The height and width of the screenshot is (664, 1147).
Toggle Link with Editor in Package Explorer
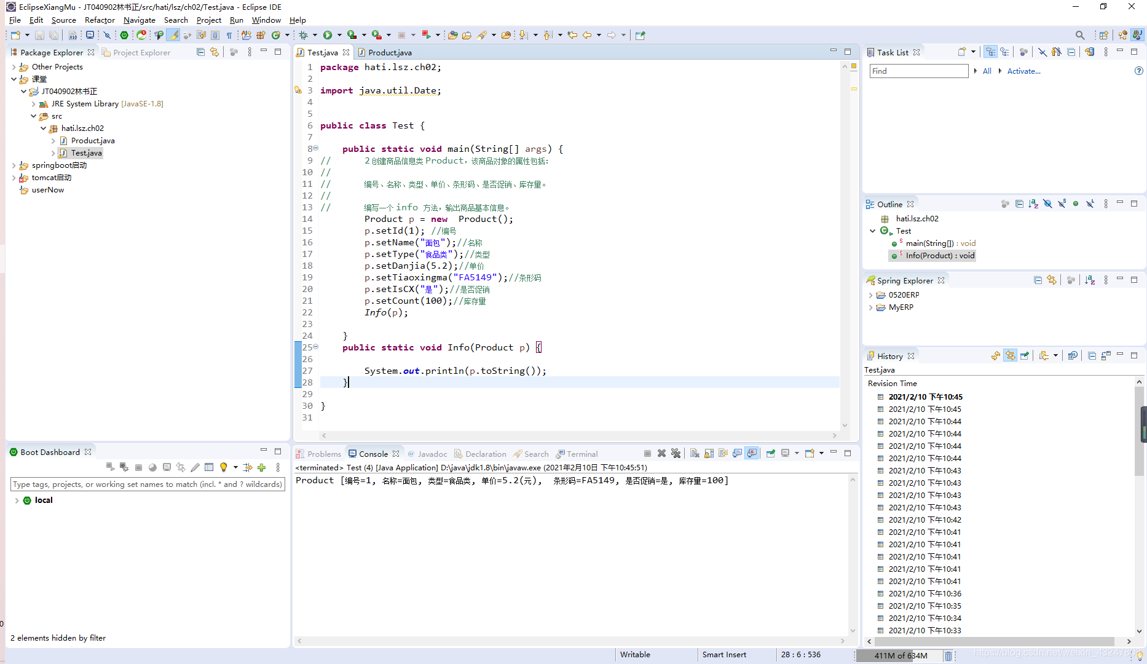[215, 52]
